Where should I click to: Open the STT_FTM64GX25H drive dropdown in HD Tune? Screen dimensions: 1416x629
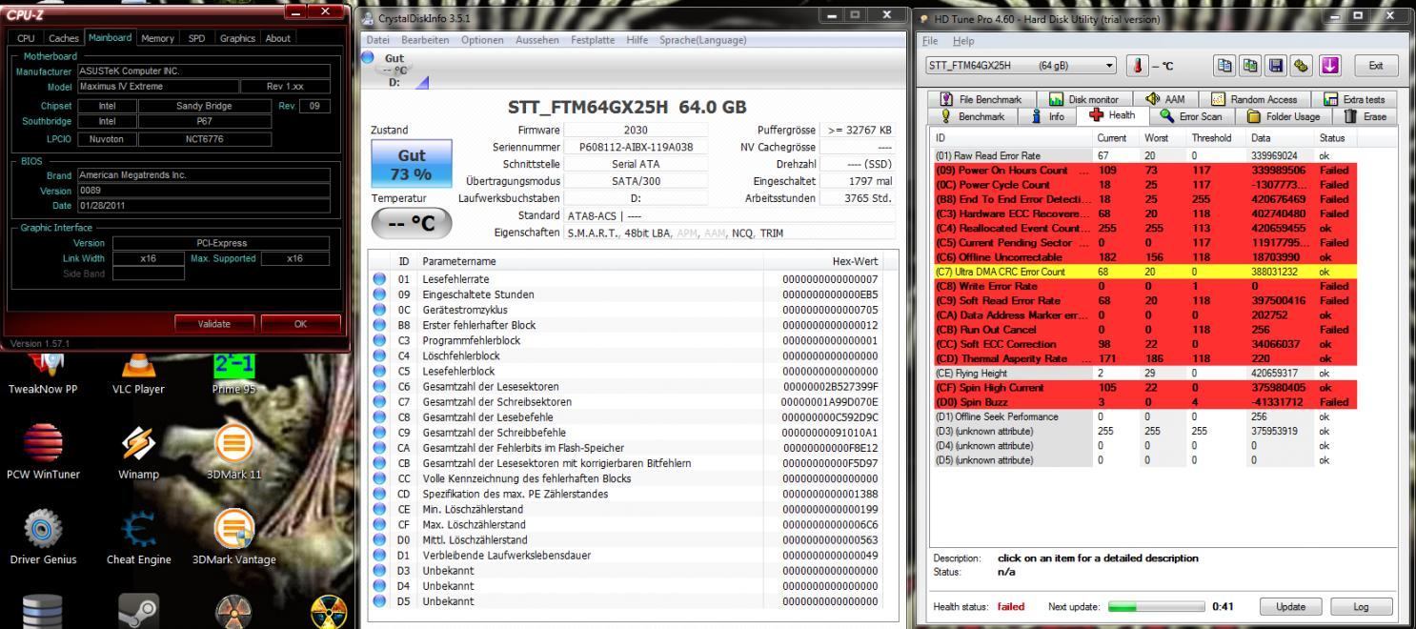coord(1022,66)
